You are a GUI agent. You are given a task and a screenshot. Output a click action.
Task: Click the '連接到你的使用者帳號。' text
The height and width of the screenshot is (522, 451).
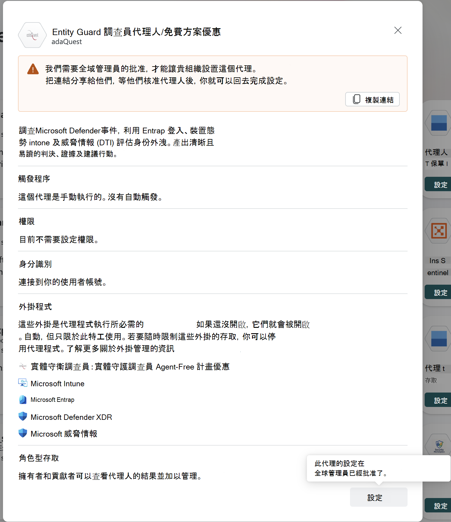point(63,282)
